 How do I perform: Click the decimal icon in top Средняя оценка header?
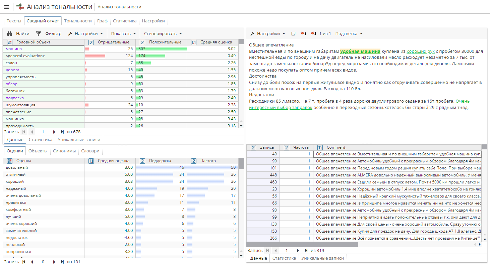194,42
